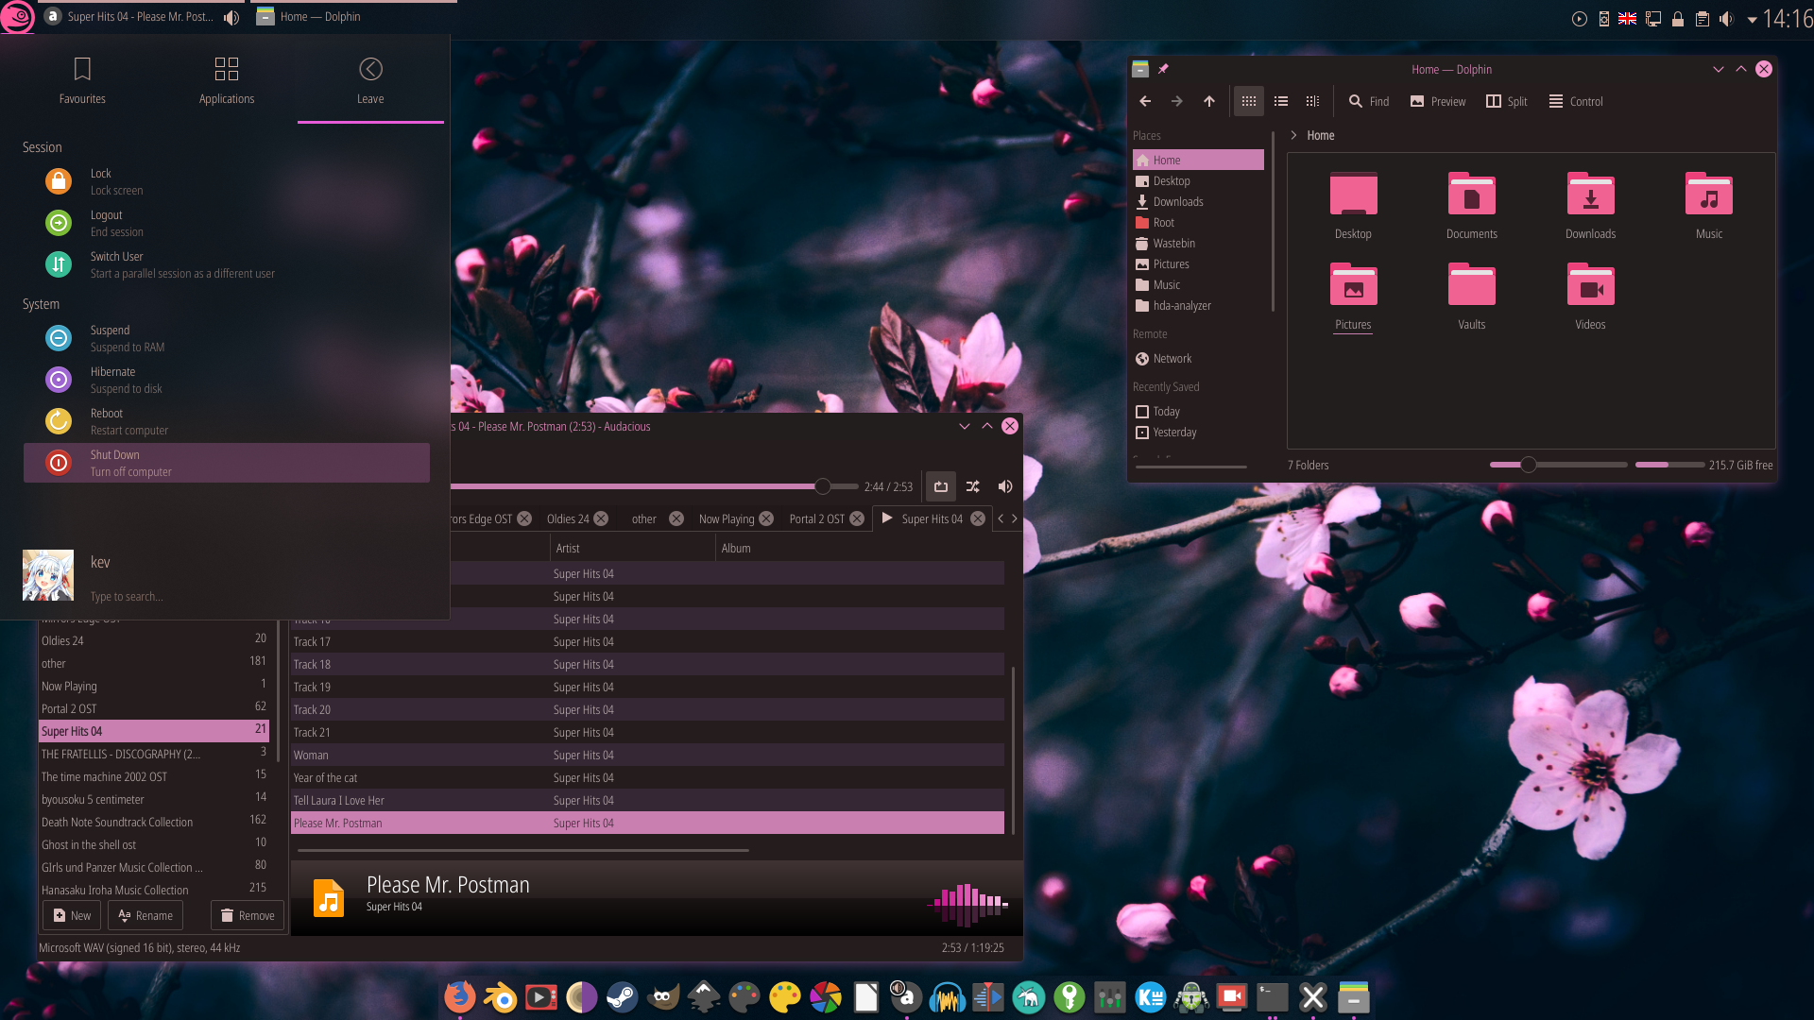
Task: Open the Control menu in Dolphin
Action: [x=1574, y=101]
